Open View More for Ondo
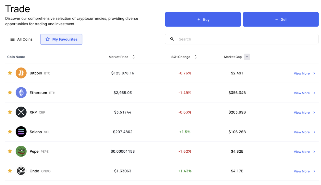The width and height of the screenshot is (321, 185). [302, 171]
